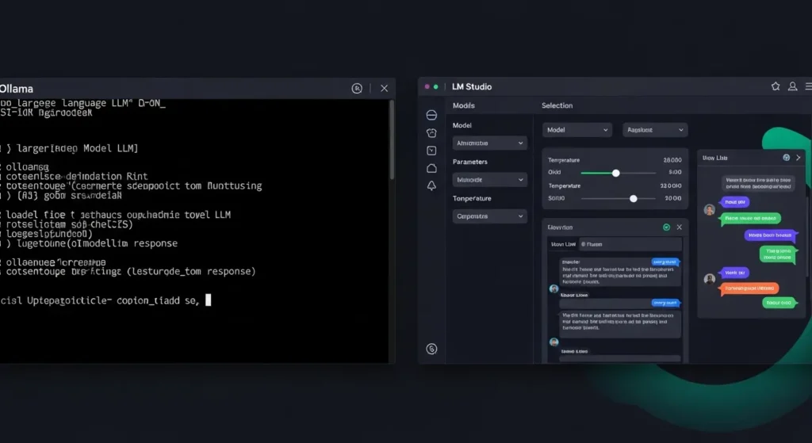Click the gray message bubble at chat top
The width and height of the screenshot is (812, 443).
coord(758,183)
